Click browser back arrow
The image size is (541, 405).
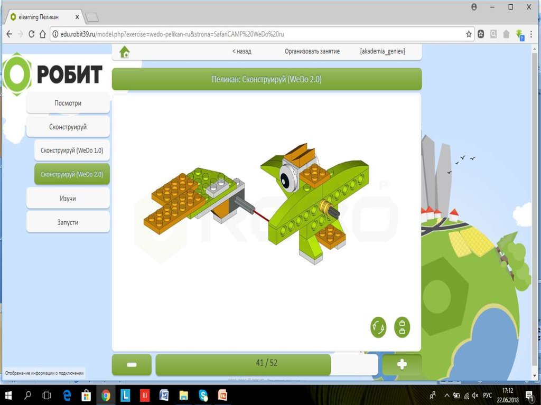[10, 34]
